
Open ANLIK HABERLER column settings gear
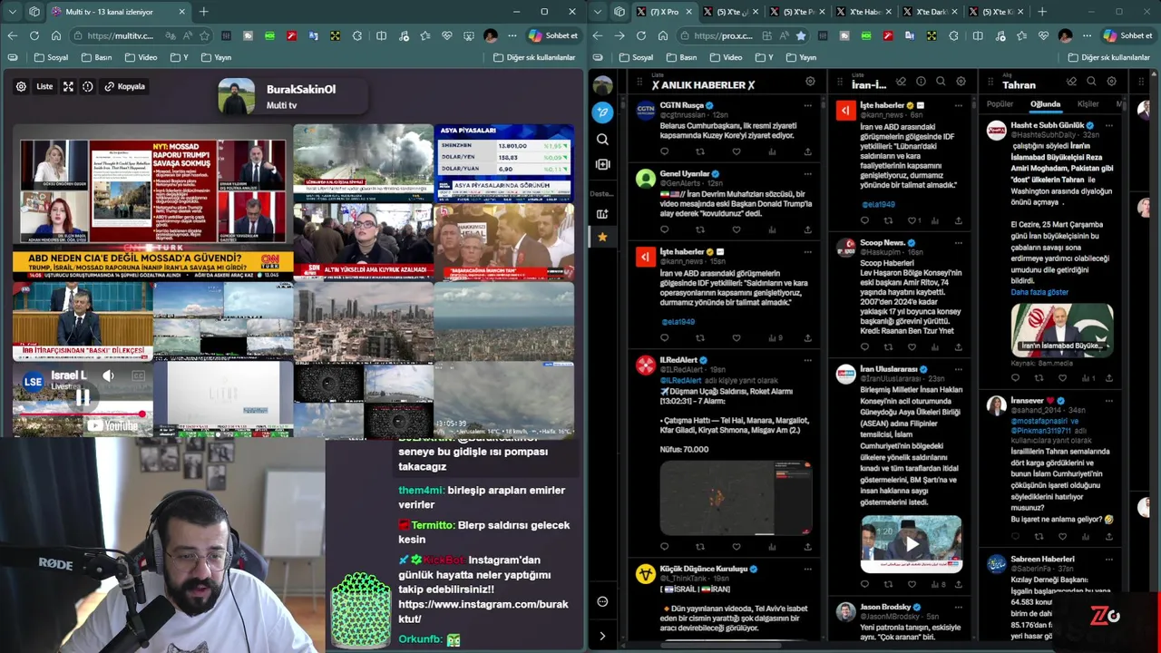(810, 82)
